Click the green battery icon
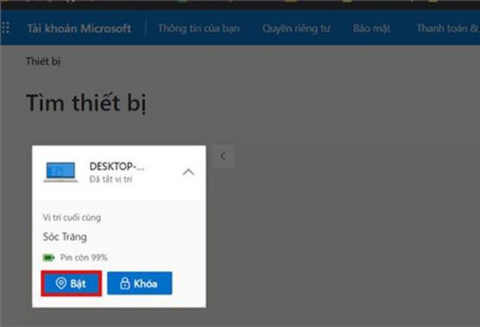 pos(49,257)
